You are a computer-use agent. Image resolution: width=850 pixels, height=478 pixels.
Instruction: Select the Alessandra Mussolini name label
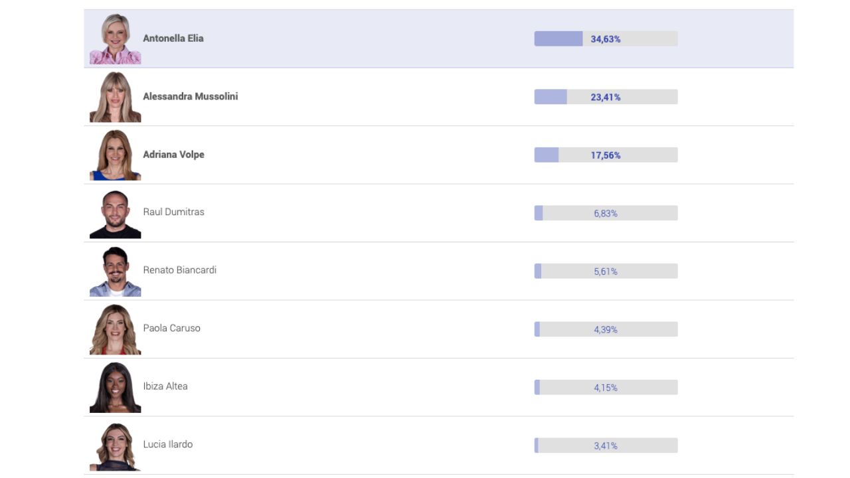click(x=191, y=96)
